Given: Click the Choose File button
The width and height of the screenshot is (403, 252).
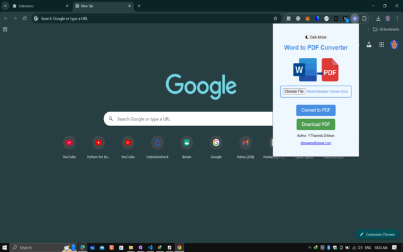Looking at the screenshot, I should pyautogui.click(x=294, y=91).
